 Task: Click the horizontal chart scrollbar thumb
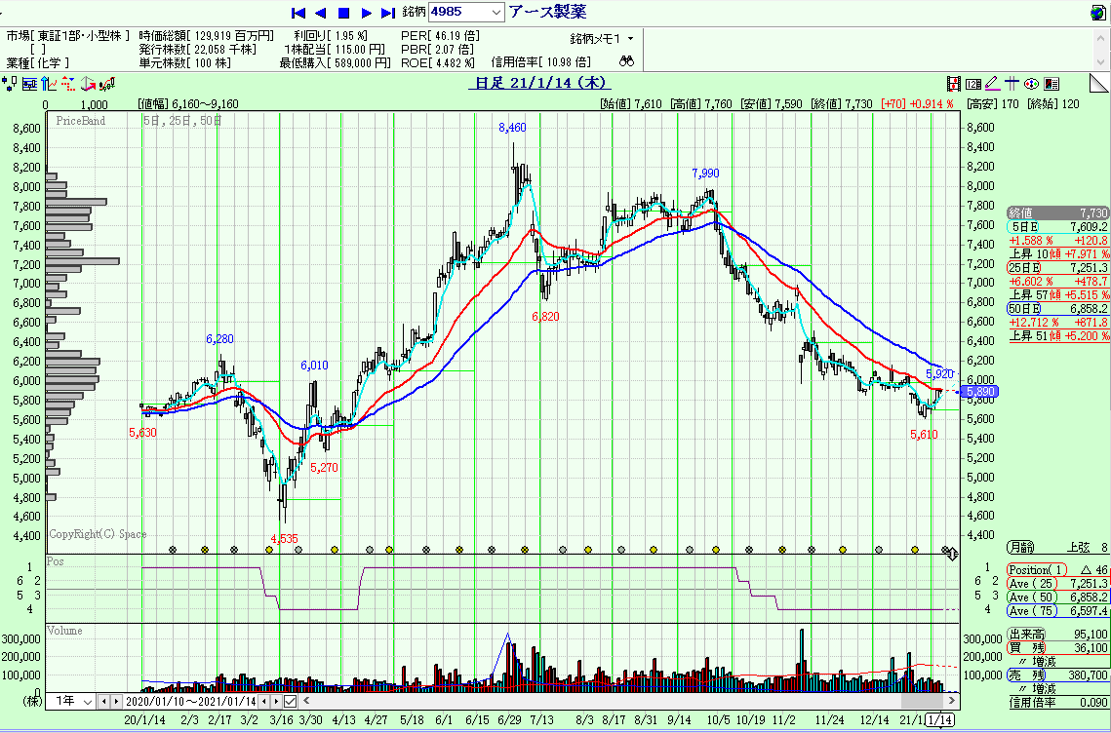(922, 701)
